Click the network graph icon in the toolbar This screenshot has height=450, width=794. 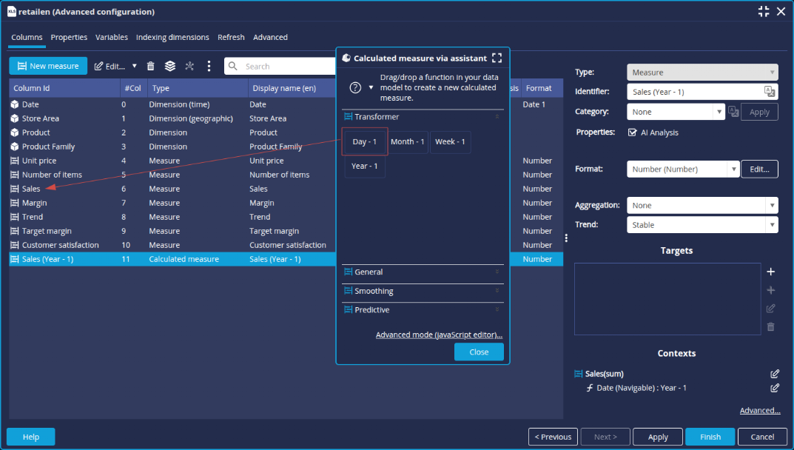point(189,66)
